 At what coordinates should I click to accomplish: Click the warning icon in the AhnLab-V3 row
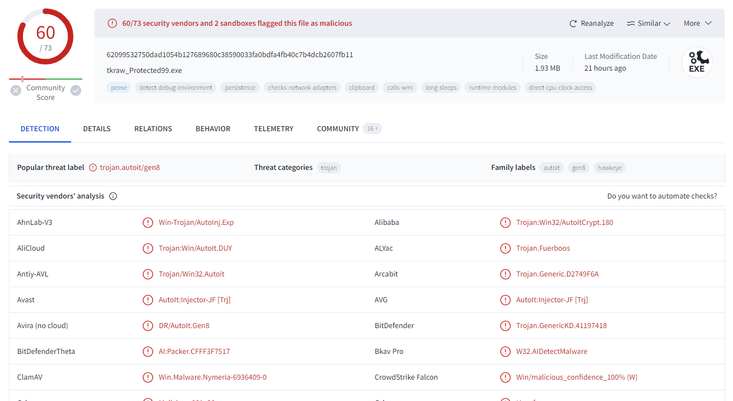(x=148, y=223)
